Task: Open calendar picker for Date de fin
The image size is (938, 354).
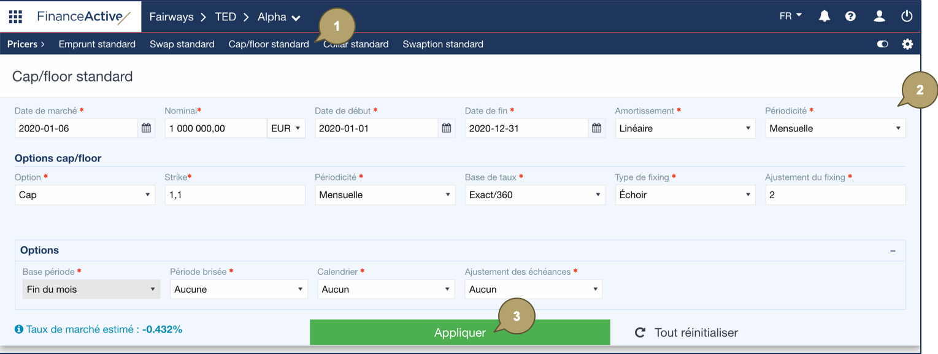Action: 596,128
